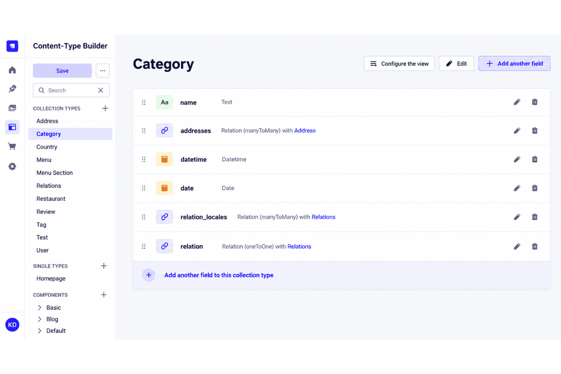
Task: Open the Home icon in sidebar
Action: [12, 70]
